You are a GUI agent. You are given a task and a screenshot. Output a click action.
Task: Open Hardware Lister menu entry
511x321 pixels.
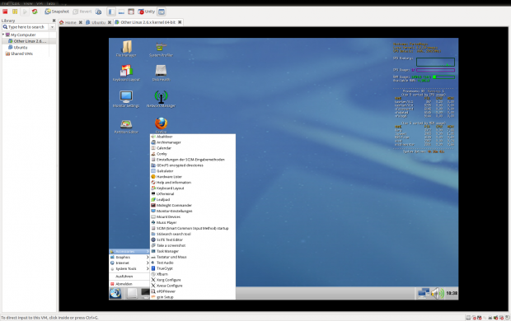click(x=193, y=177)
